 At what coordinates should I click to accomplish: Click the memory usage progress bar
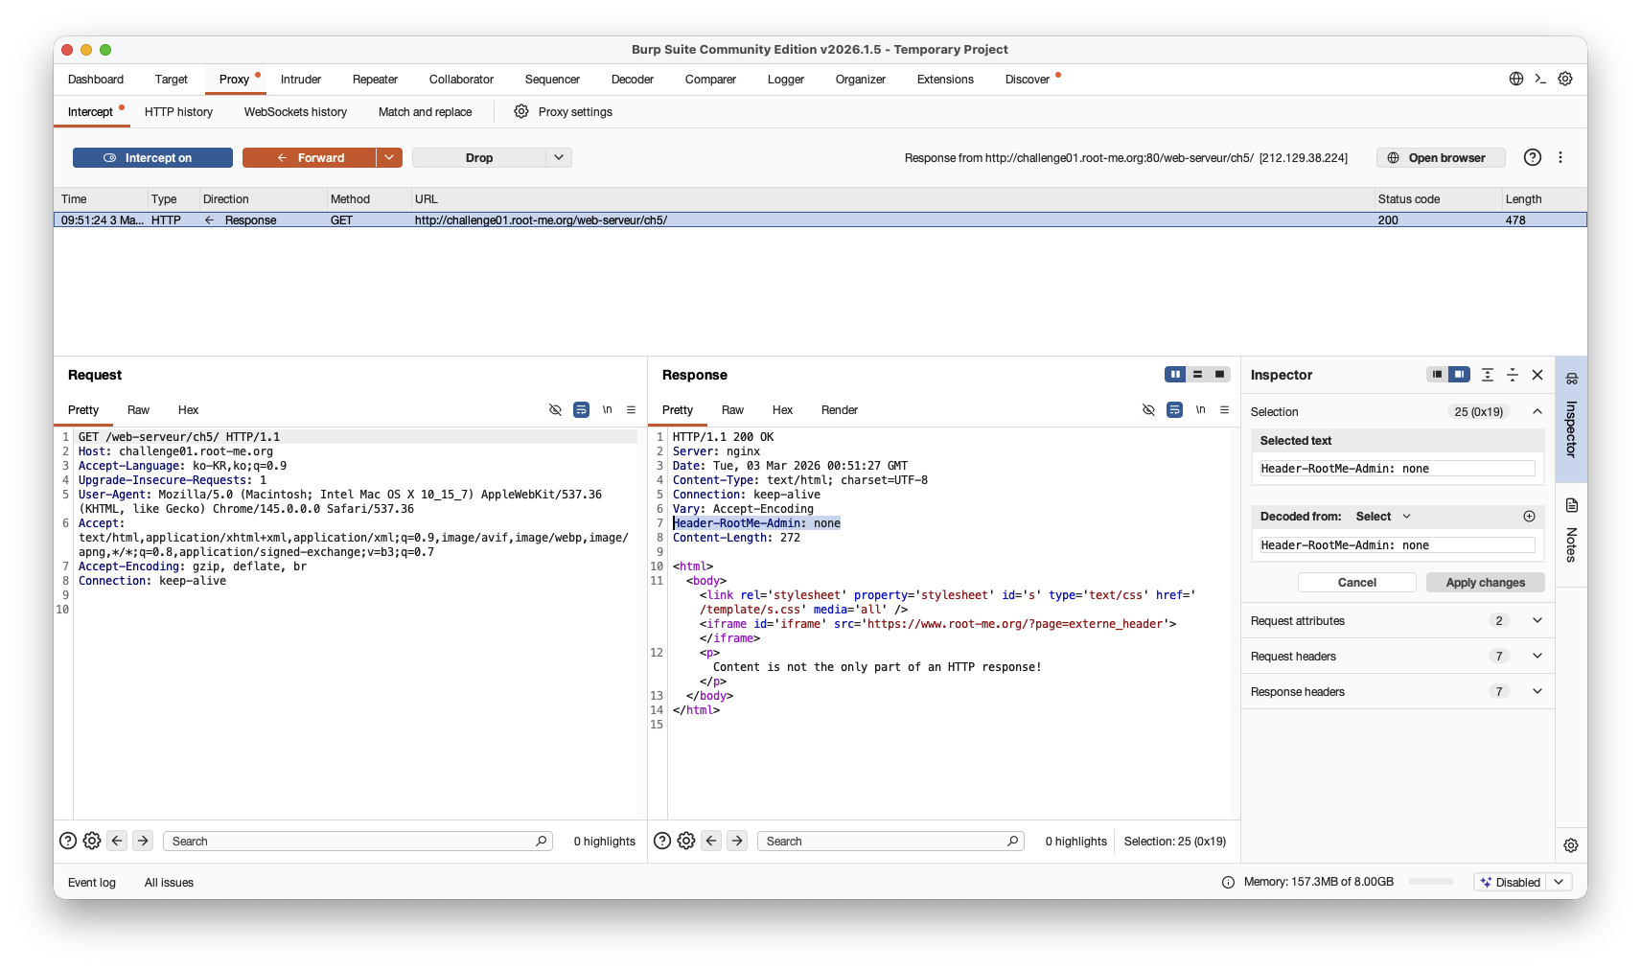(1431, 882)
